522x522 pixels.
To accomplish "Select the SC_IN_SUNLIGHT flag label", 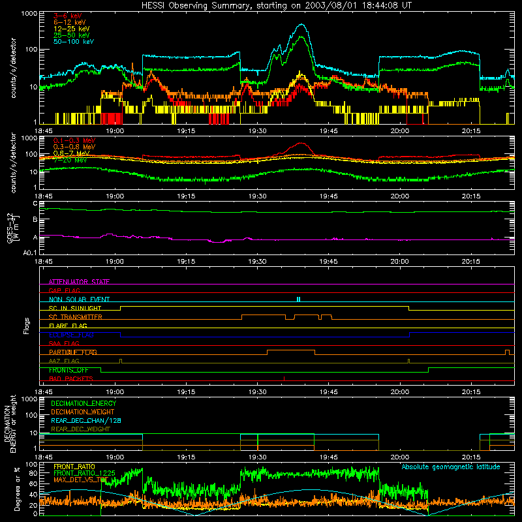I will click(75, 308).
